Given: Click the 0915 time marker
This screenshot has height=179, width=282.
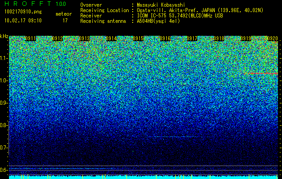Looking at the screenshot, I should [138, 38].
